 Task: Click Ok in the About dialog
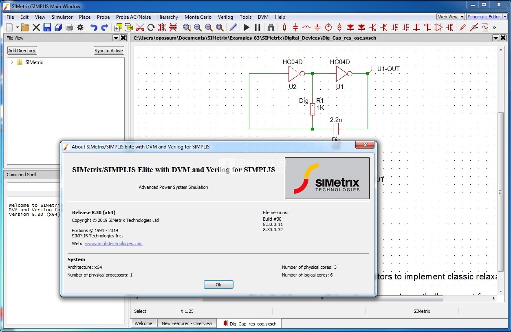tap(218, 285)
